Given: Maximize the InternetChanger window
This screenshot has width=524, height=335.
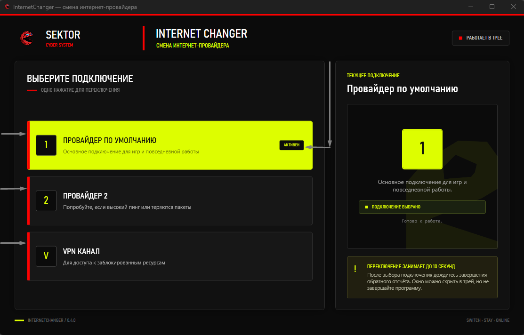Looking at the screenshot, I should click(492, 7).
